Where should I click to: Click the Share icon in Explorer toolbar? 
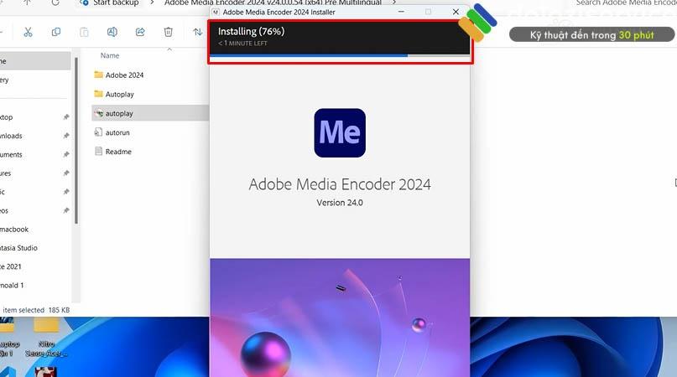point(140,32)
